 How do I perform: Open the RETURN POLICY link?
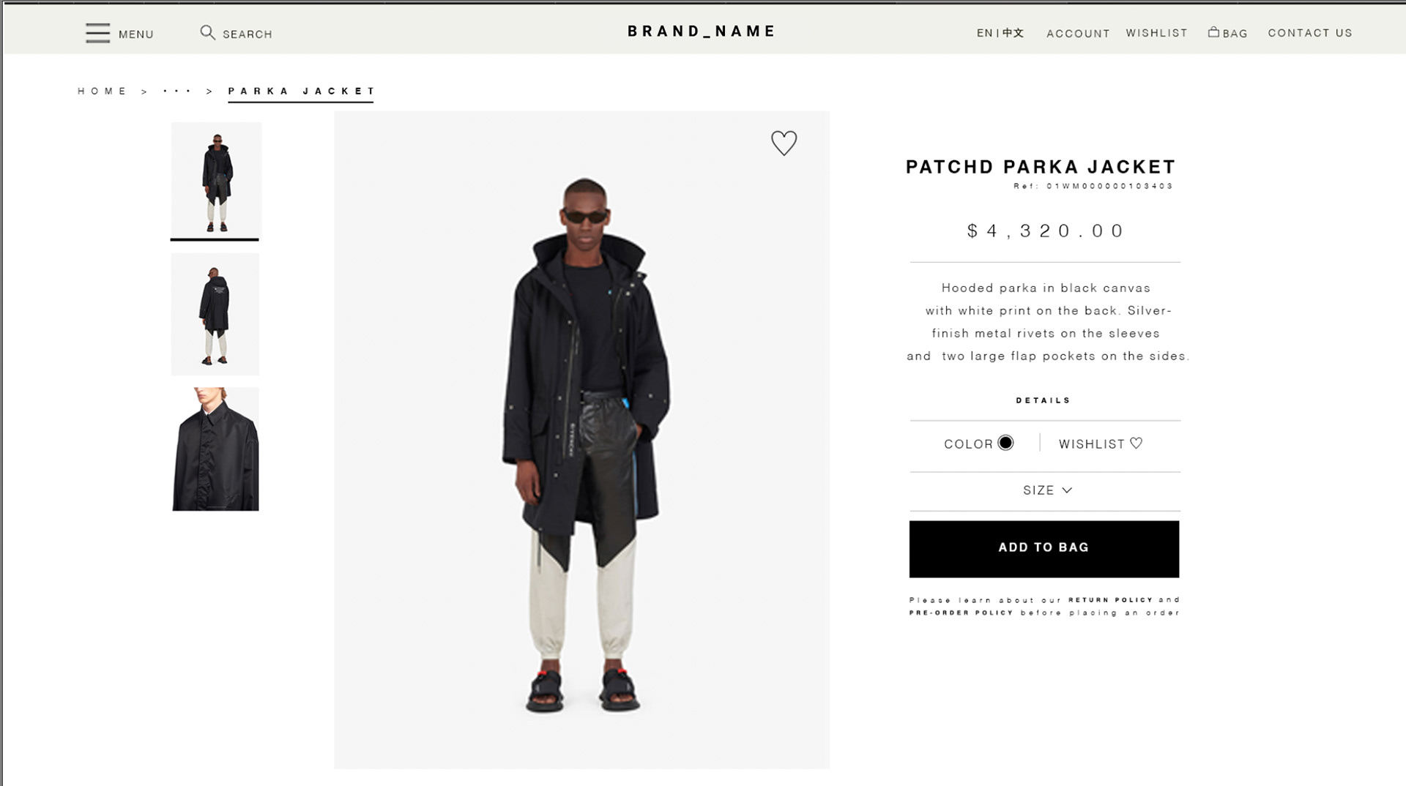coord(1110,600)
